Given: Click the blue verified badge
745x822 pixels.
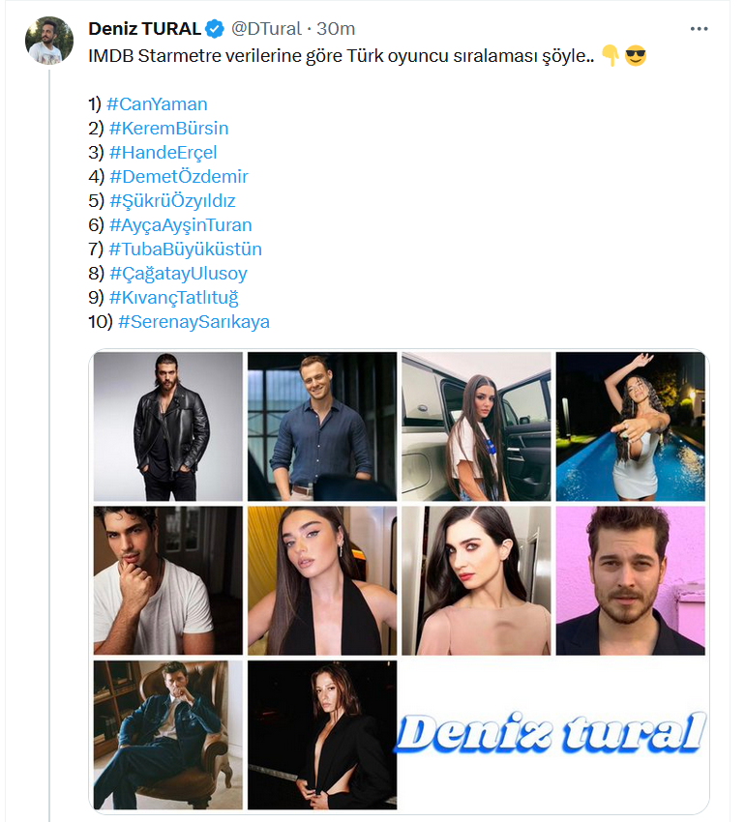Looking at the screenshot, I should tap(217, 30).
